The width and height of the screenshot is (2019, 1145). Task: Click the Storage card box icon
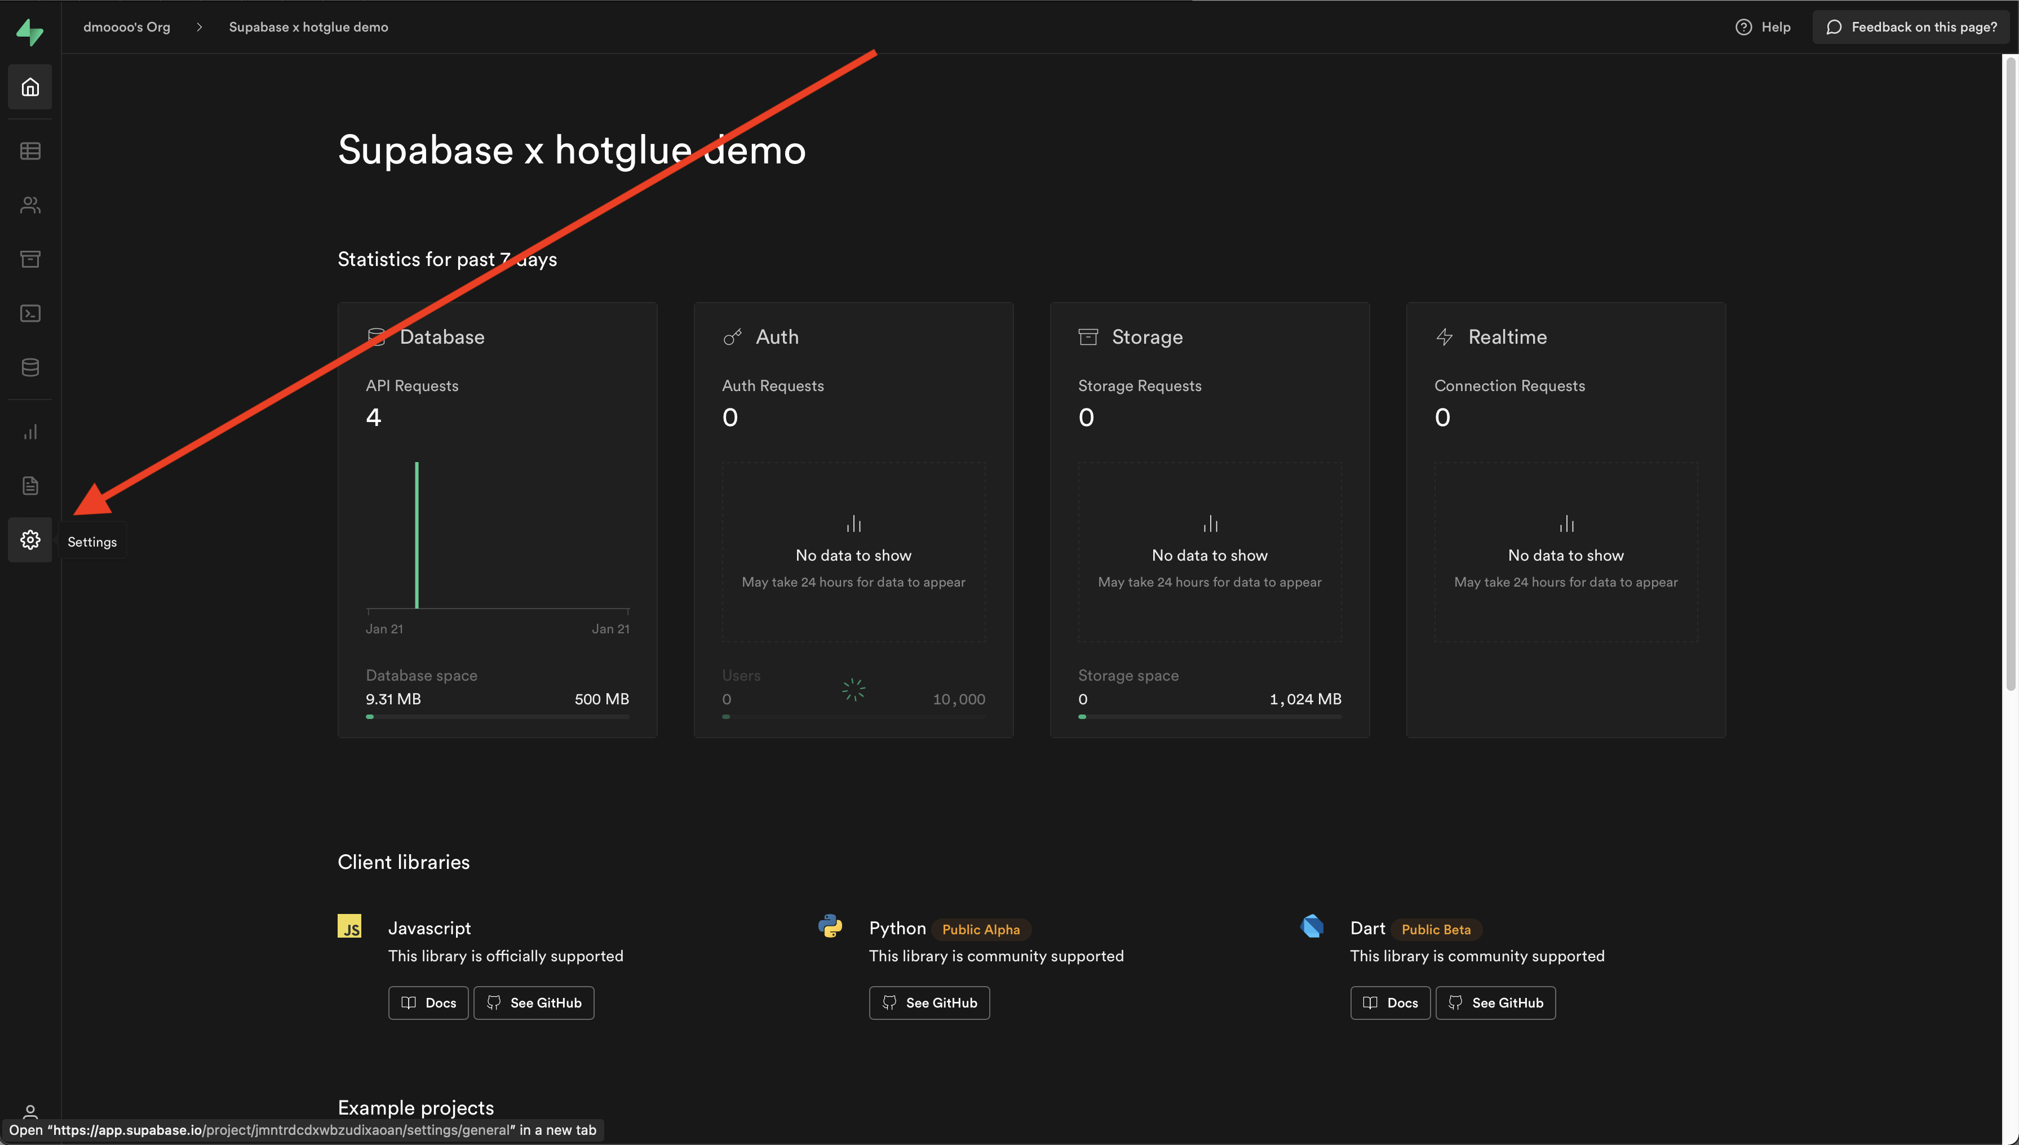click(x=1088, y=336)
